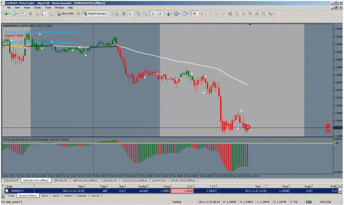Image resolution: width=344 pixels, height=205 pixels.
Task: Toggle chart shift icon
Action: pos(160,14)
